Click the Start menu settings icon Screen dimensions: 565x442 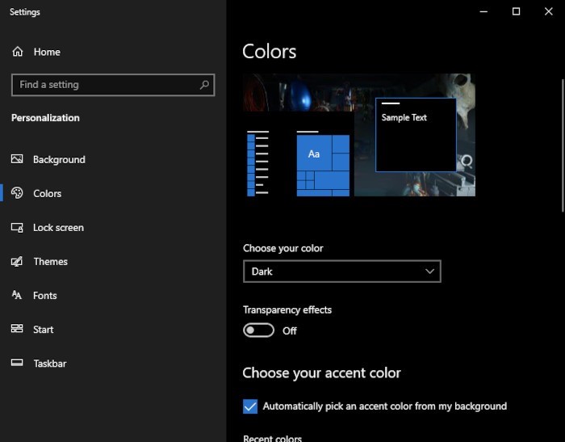[17, 330]
